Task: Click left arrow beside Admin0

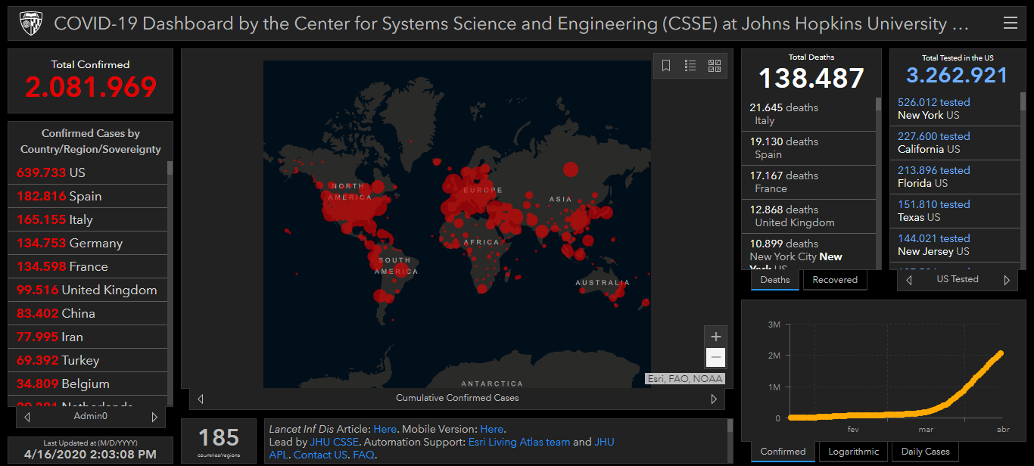Action: click(27, 417)
